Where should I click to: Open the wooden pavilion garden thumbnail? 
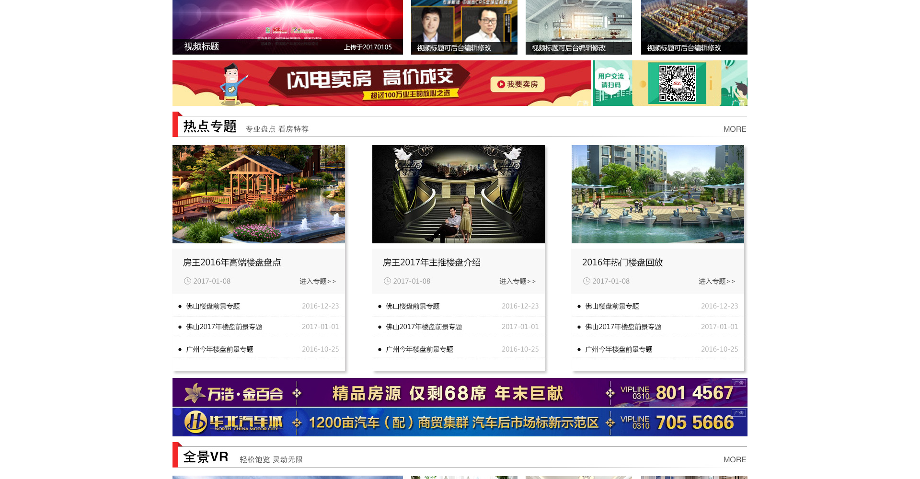point(258,194)
